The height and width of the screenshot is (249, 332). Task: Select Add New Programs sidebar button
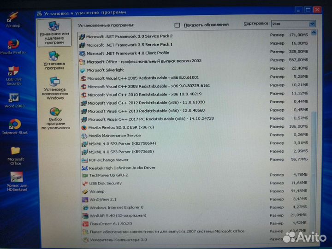pyautogui.click(x=54, y=60)
